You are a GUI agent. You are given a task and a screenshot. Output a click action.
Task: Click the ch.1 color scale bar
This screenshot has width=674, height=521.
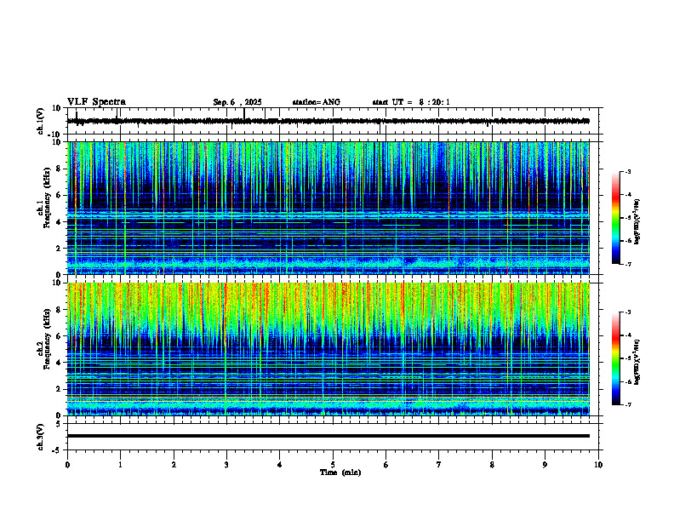616,218
